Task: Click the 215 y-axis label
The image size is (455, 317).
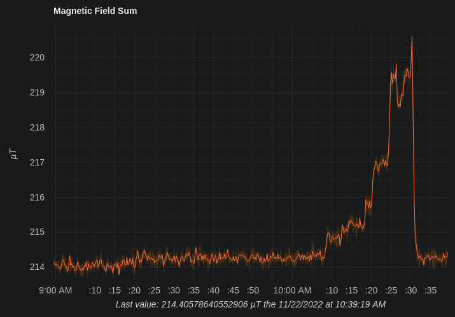Action: (37, 232)
